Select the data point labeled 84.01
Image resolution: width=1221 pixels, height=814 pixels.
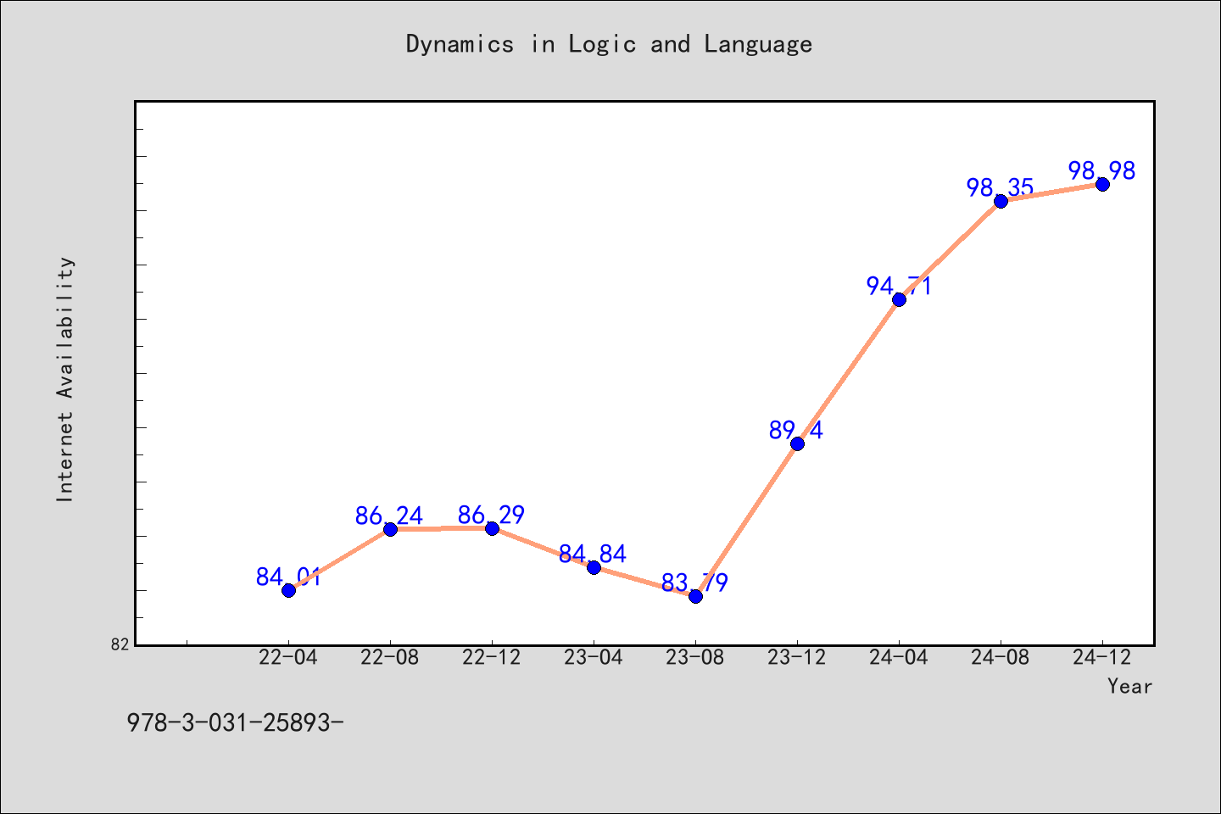click(288, 590)
